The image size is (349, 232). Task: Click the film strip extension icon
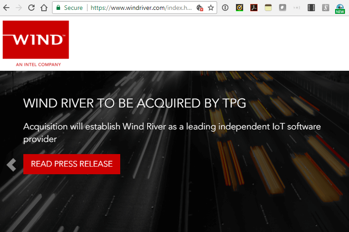click(x=311, y=8)
